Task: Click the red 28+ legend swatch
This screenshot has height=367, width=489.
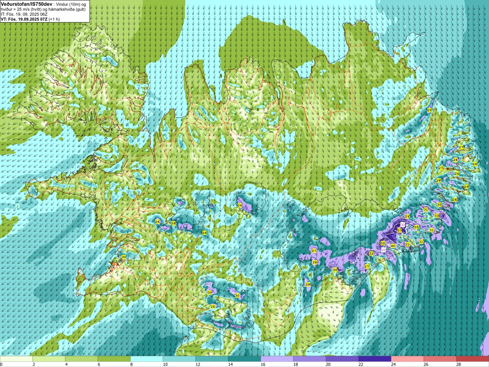Action: 472,359
